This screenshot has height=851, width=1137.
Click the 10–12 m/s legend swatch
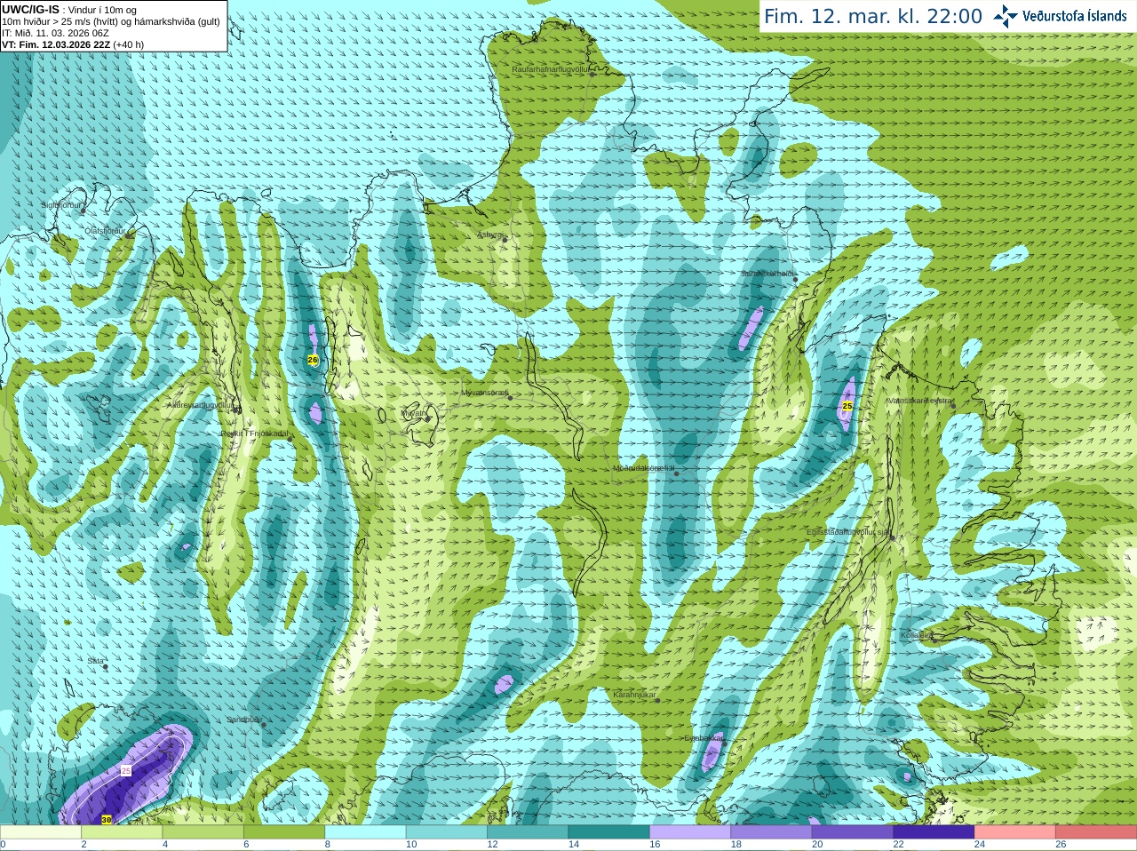coord(447,832)
